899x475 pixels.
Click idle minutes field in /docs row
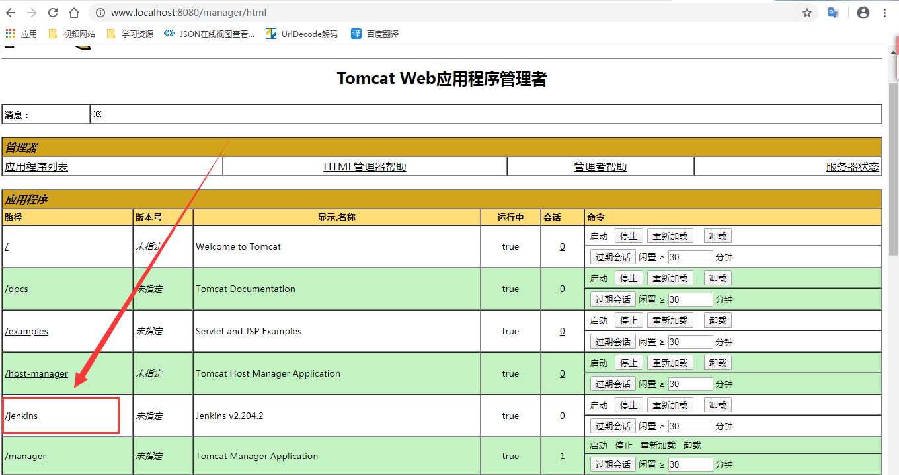[691, 299]
